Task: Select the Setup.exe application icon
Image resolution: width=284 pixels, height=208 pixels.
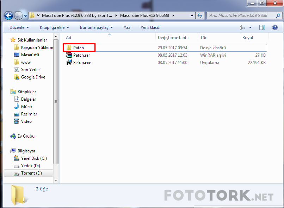Action: pyautogui.click(x=69, y=62)
